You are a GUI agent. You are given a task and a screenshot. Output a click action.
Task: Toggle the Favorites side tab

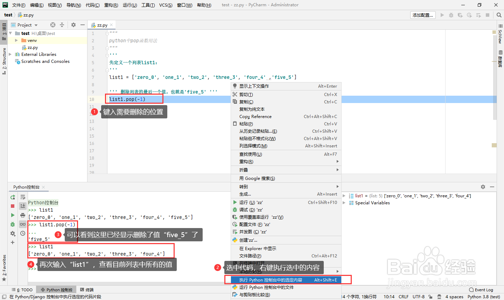coord(4,268)
